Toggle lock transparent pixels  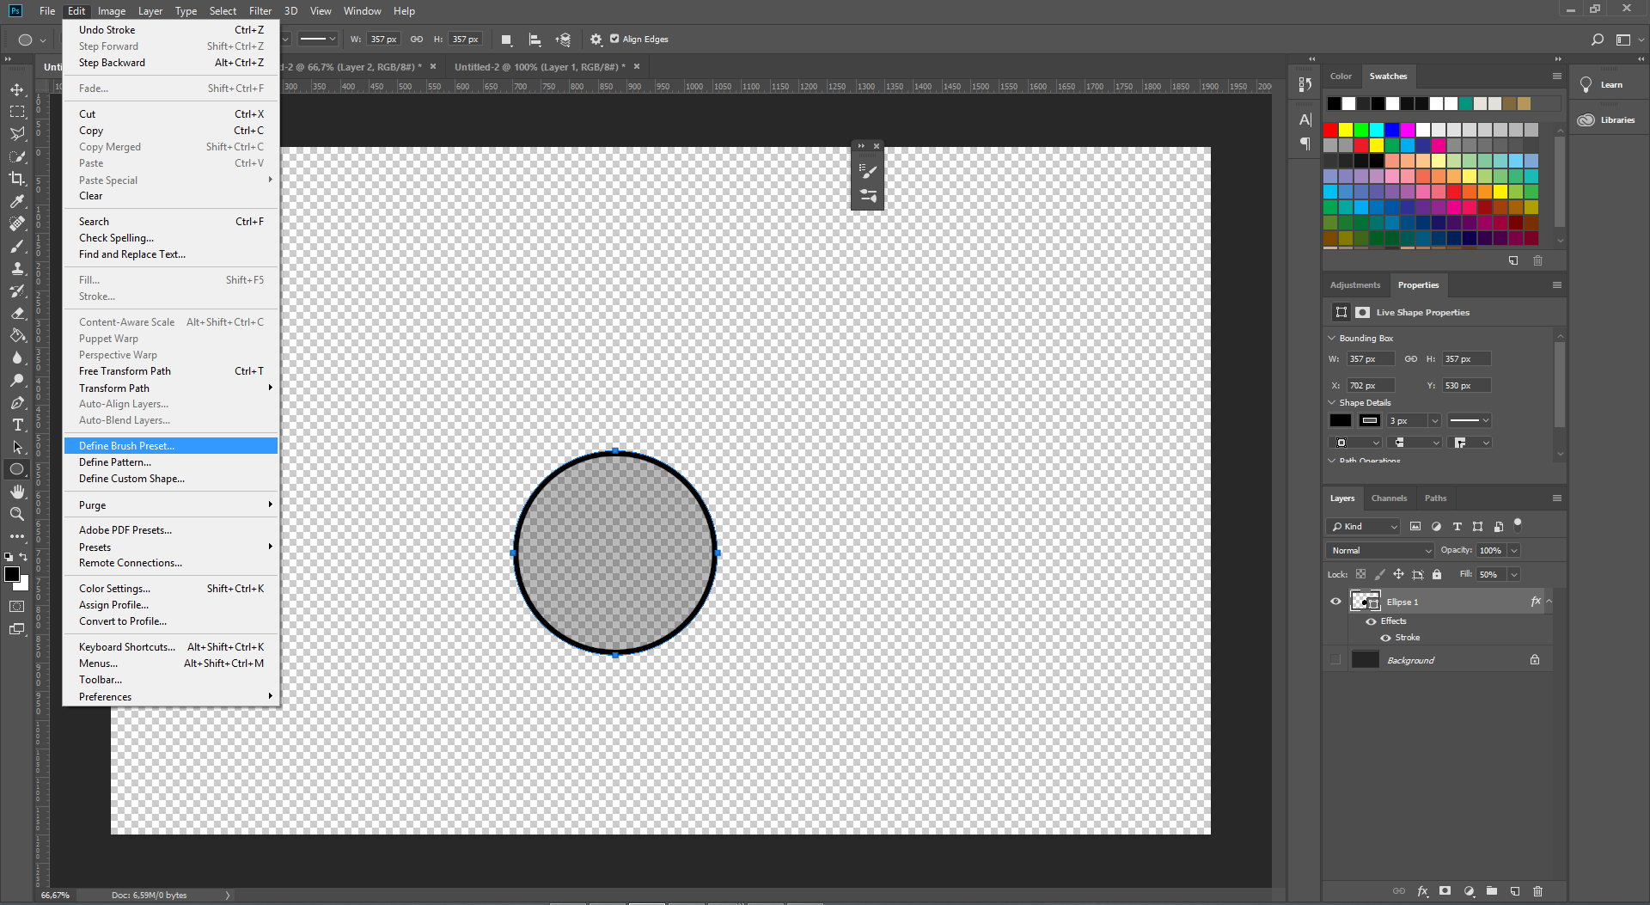(1360, 574)
